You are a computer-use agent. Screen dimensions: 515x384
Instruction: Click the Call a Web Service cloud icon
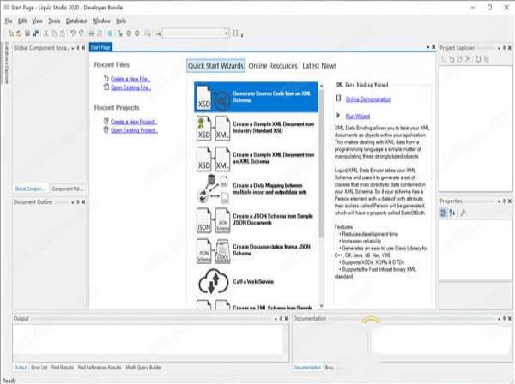pos(211,280)
